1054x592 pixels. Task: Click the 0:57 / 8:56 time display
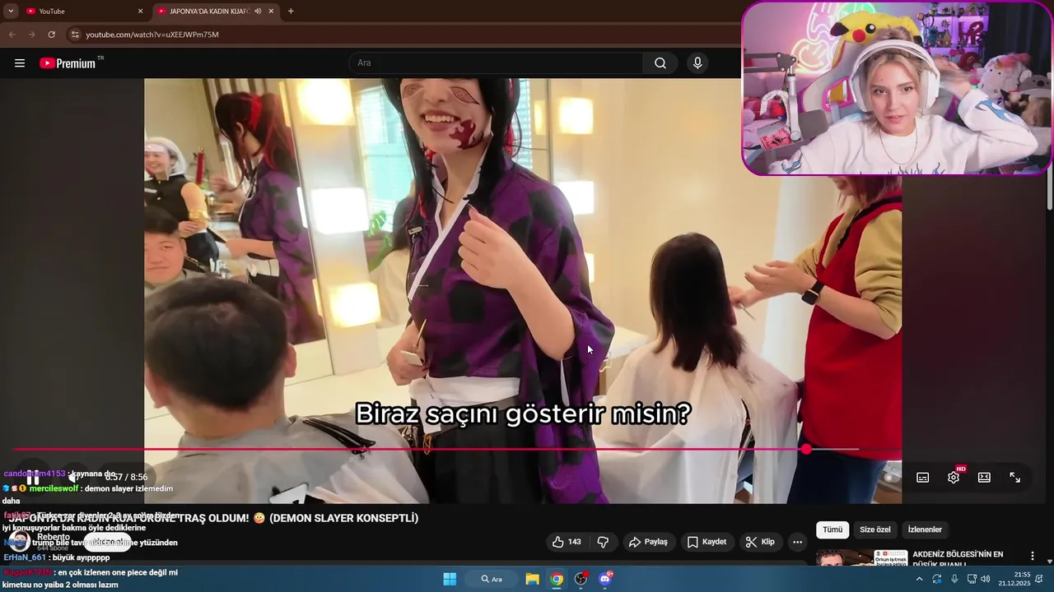(x=126, y=477)
